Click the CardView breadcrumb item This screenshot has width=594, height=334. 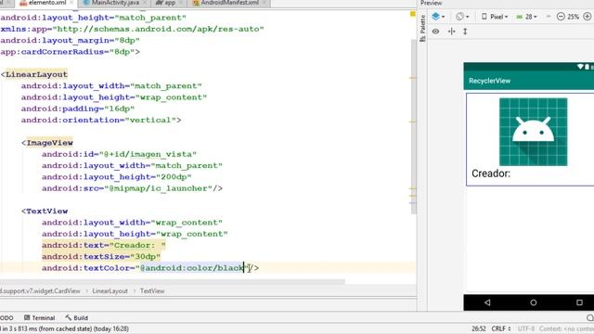(x=40, y=290)
